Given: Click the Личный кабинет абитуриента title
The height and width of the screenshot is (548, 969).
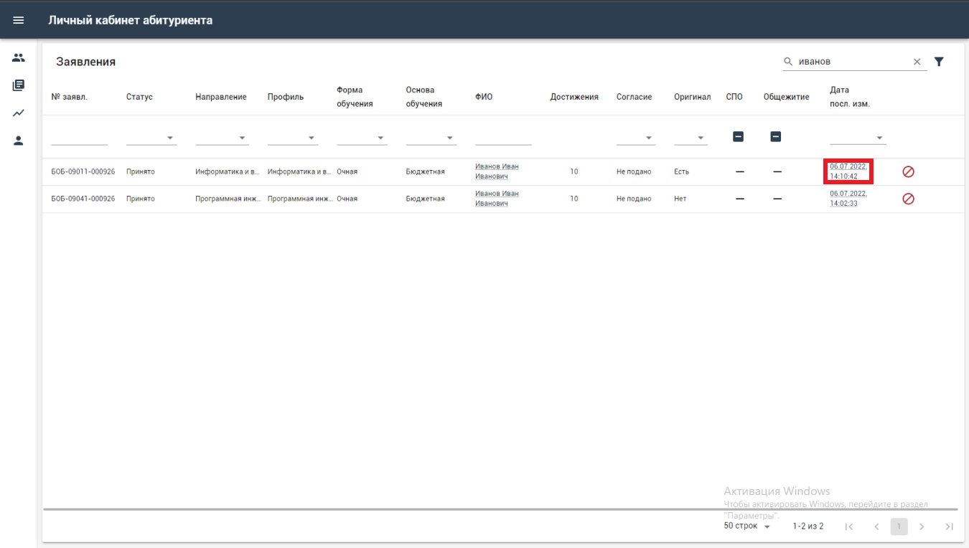Looking at the screenshot, I should (x=131, y=20).
